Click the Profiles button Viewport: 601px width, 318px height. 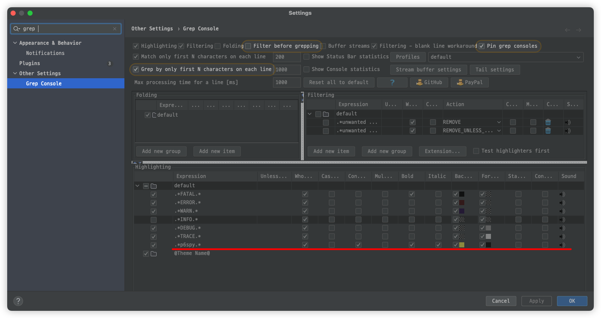(x=408, y=57)
